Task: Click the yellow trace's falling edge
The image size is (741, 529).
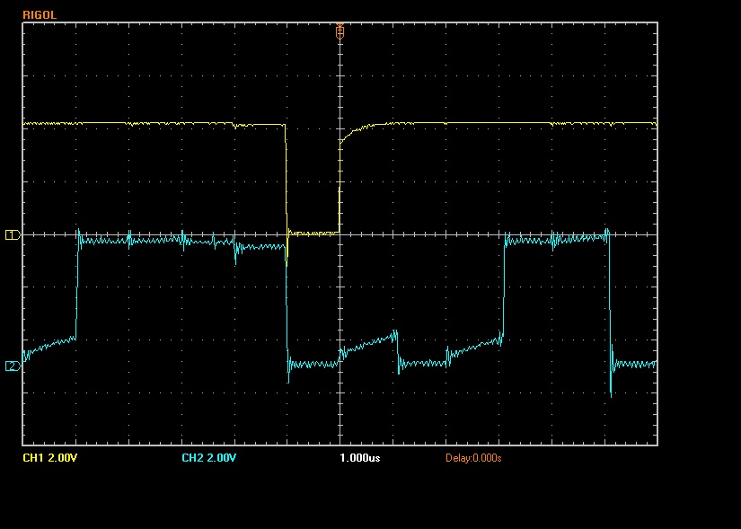Action: click(x=287, y=180)
